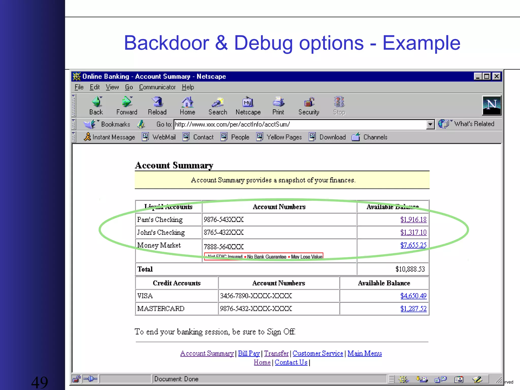Toggle the online/offline connection icon
520x390 pixels.
pyautogui.click(x=90, y=379)
